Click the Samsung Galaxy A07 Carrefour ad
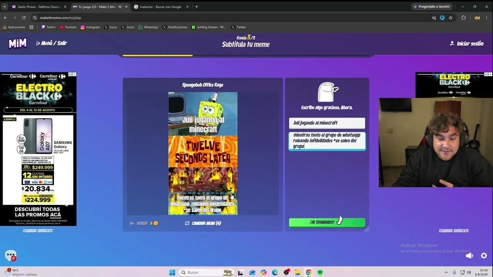The width and height of the screenshot is (493, 277). pos(38,149)
